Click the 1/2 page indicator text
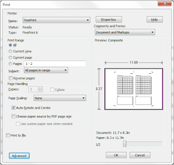 [x=98, y=145]
